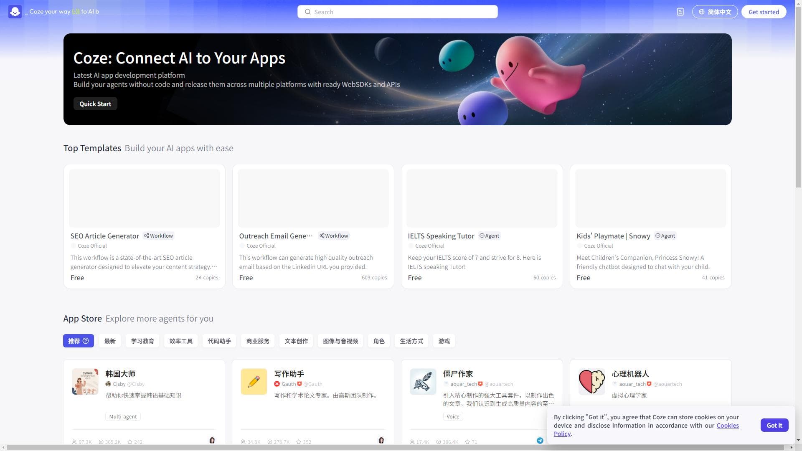Viewport: 802px width, 451px height.
Task: Open the Coze logo home icon
Action: click(x=15, y=12)
